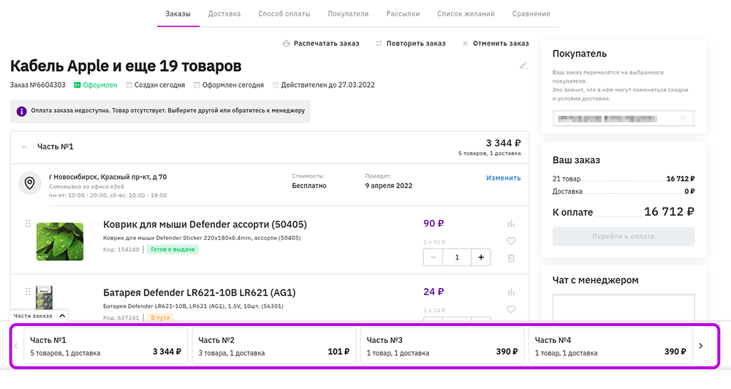Switch to the Доставка tab

(x=224, y=14)
